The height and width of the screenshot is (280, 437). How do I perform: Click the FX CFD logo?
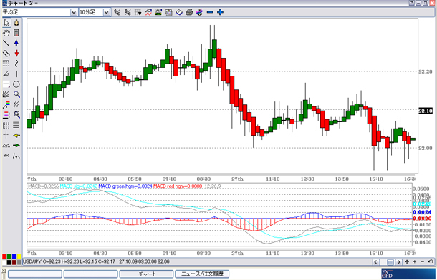pos(408,274)
